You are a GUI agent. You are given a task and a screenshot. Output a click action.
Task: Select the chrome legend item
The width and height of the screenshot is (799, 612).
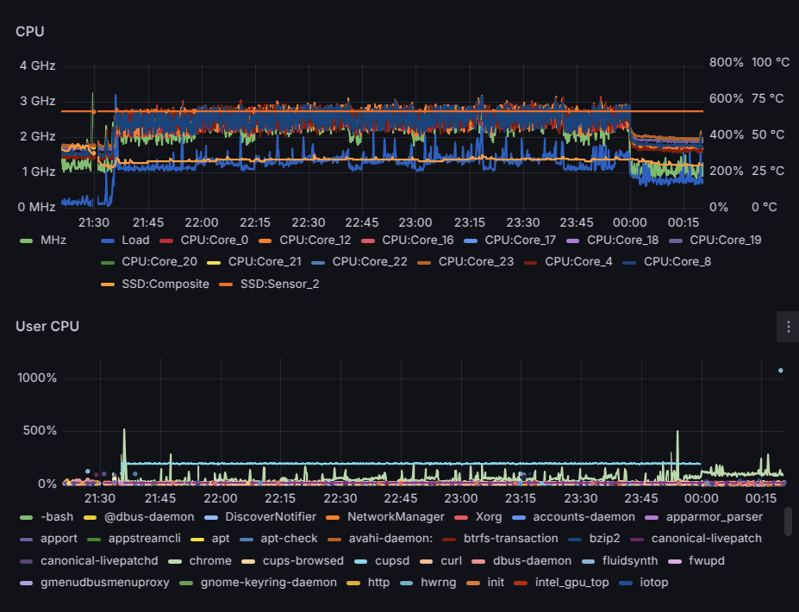click(x=209, y=560)
